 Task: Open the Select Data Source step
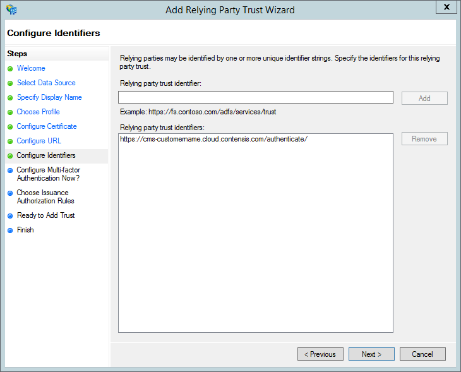click(46, 83)
